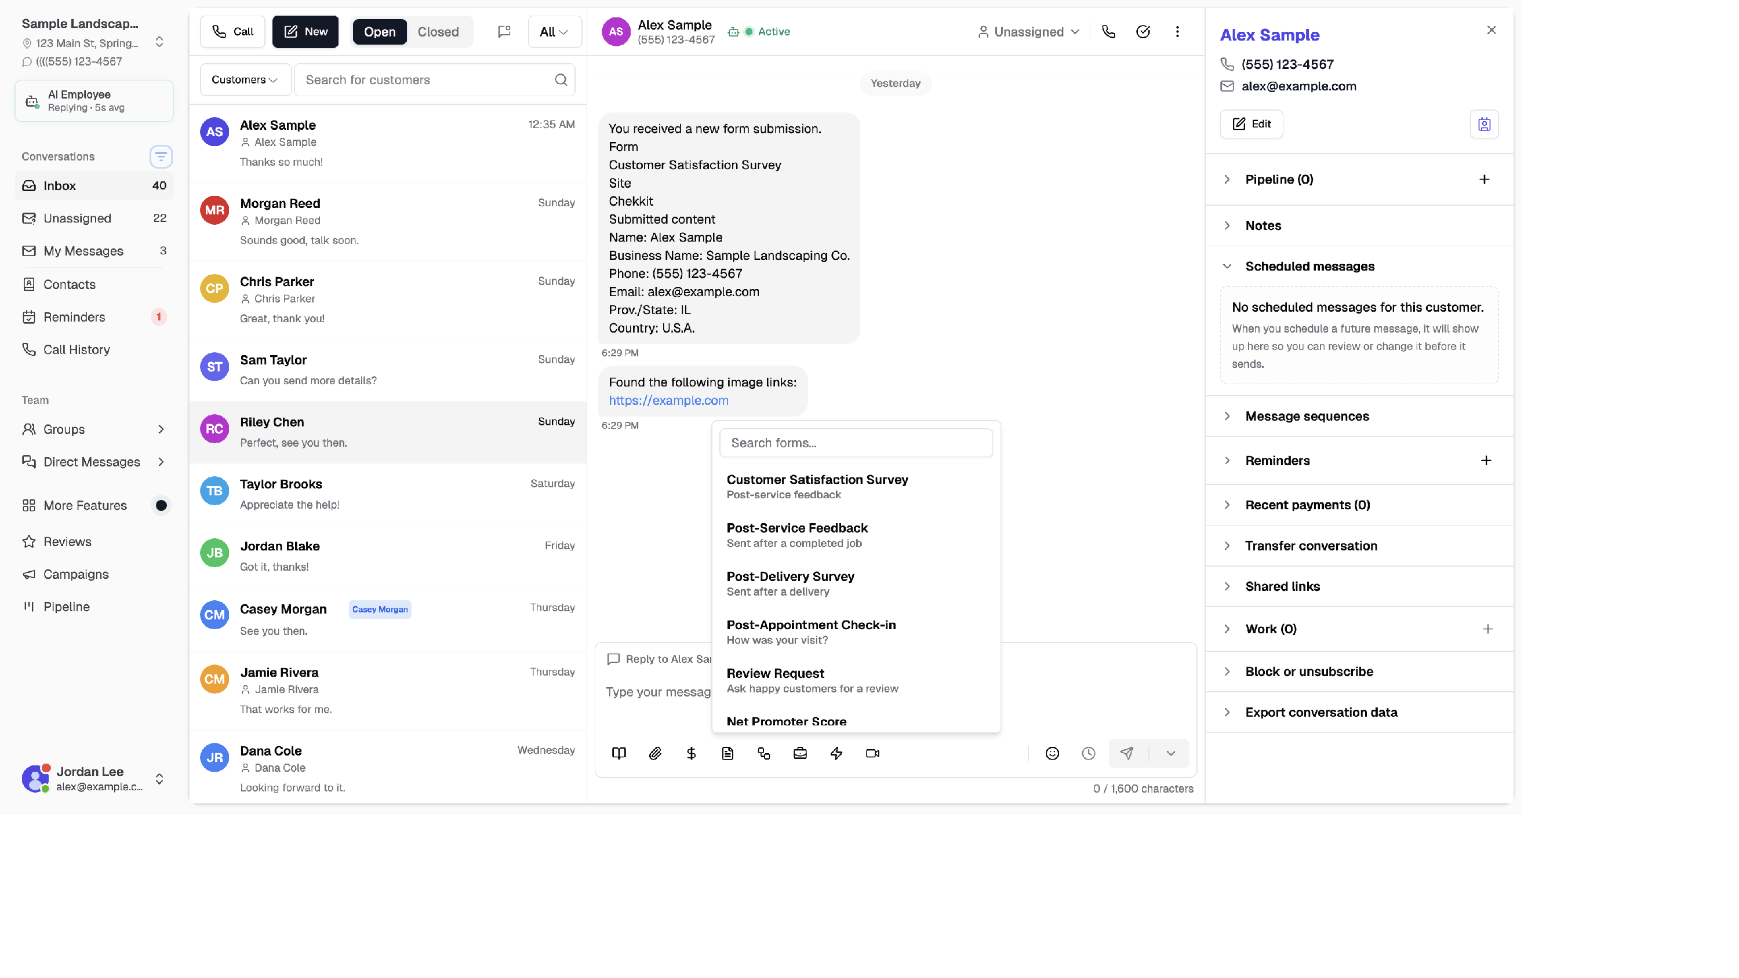This screenshot has height=978, width=1739.
Task: Expand the Pipeline (0) section
Action: pos(1279,180)
